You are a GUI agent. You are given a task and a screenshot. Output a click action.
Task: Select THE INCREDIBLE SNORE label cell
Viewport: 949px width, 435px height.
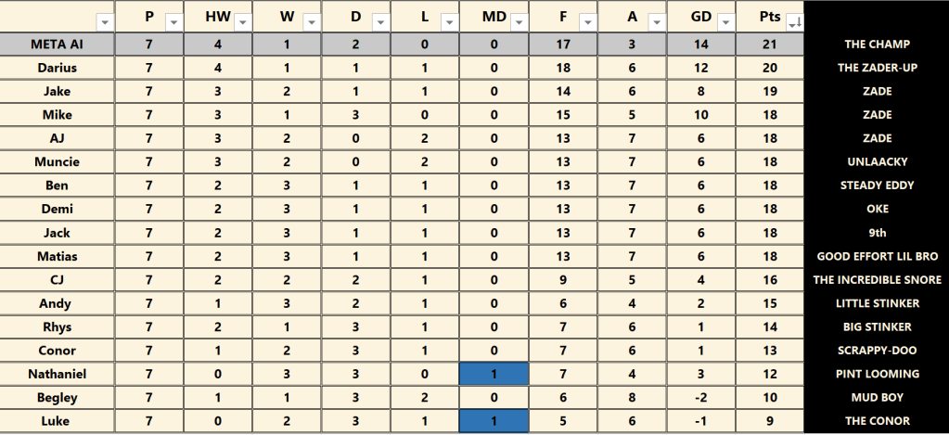[x=877, y=280]
